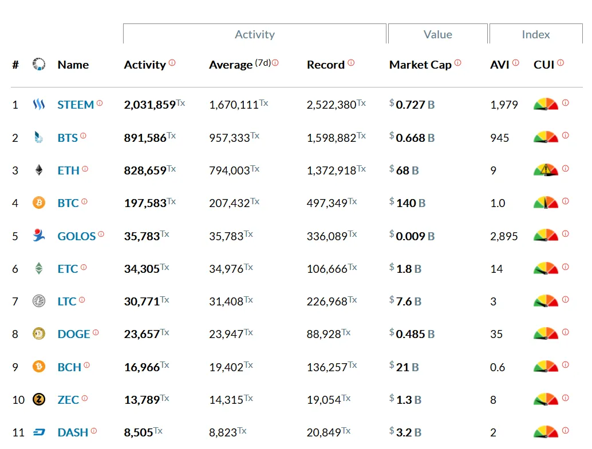Click info icon after LTC CUI gauge
Image resolution: width=592 pixels, height=449 pixels.
(x=566, y=300)
